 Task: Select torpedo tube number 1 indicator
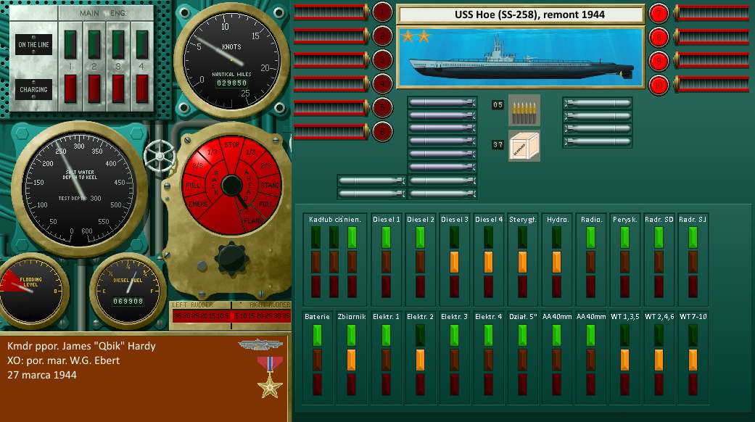pyautogui.click(x=382, y=12)
